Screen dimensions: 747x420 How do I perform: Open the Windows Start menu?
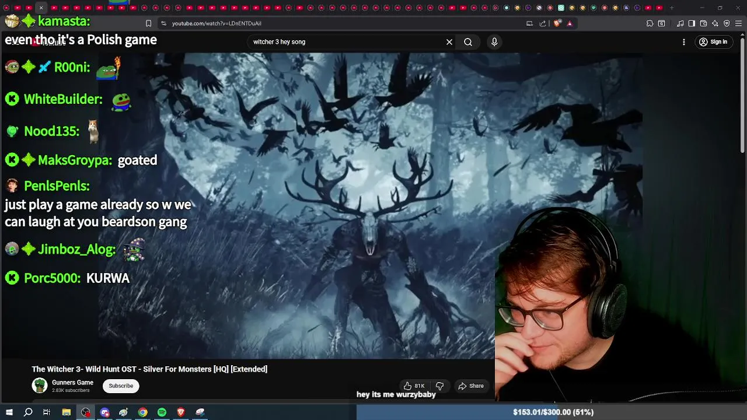coord(9,412)
